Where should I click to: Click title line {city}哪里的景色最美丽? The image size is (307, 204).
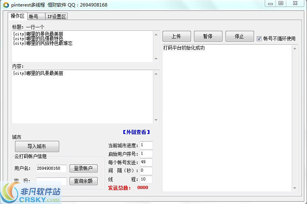(38, 34)
